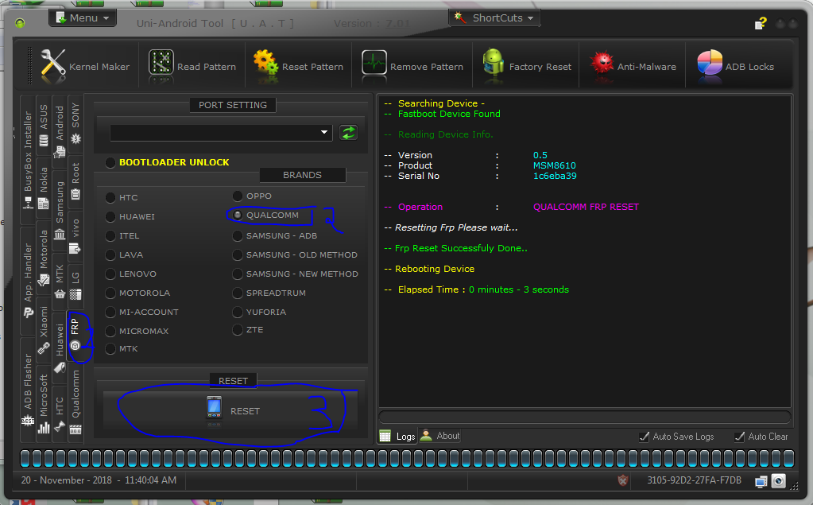
Task: Open the SONY side tab
Action: click(x=75, y=123)
